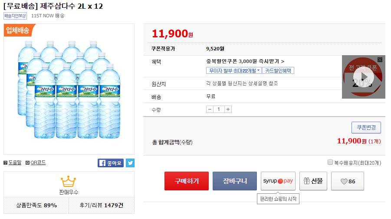The image size is (391, 219).
Task: Decrease quantity with the minus button
Action: pos(210,109)
